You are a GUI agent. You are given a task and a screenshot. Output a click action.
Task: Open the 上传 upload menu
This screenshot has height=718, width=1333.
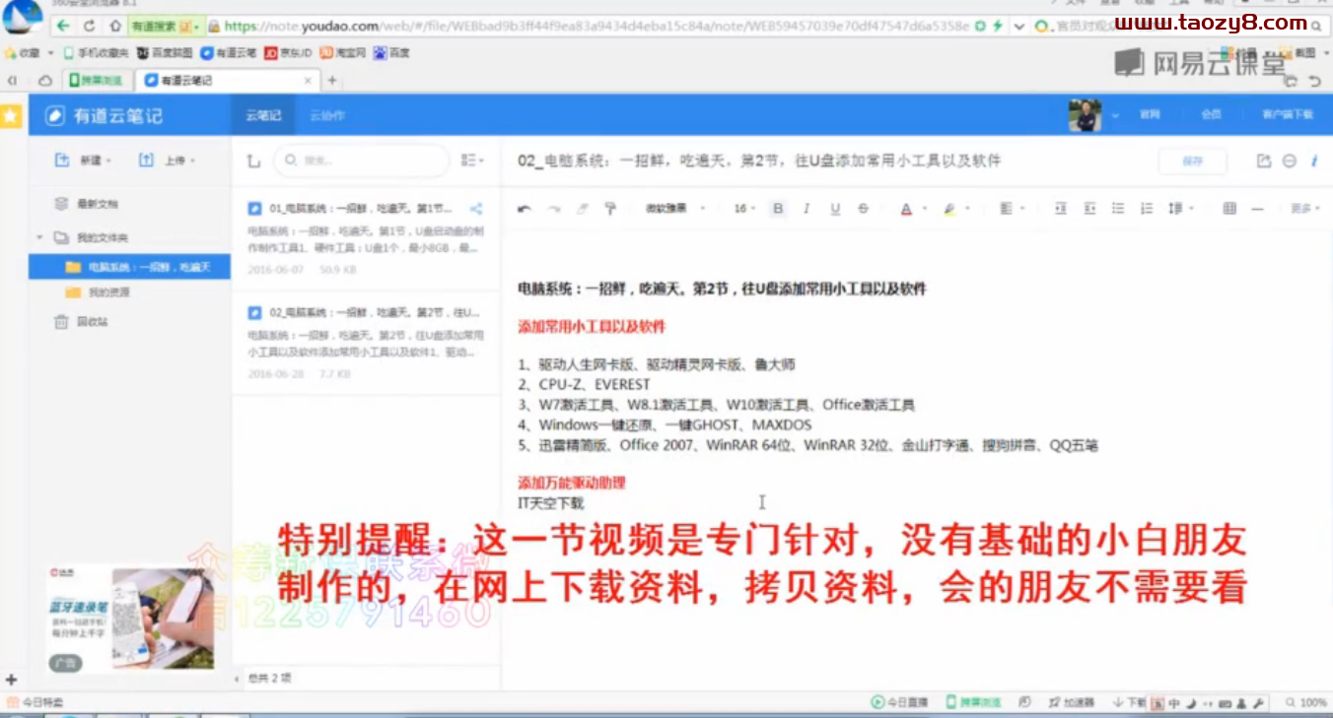(167, 160)
